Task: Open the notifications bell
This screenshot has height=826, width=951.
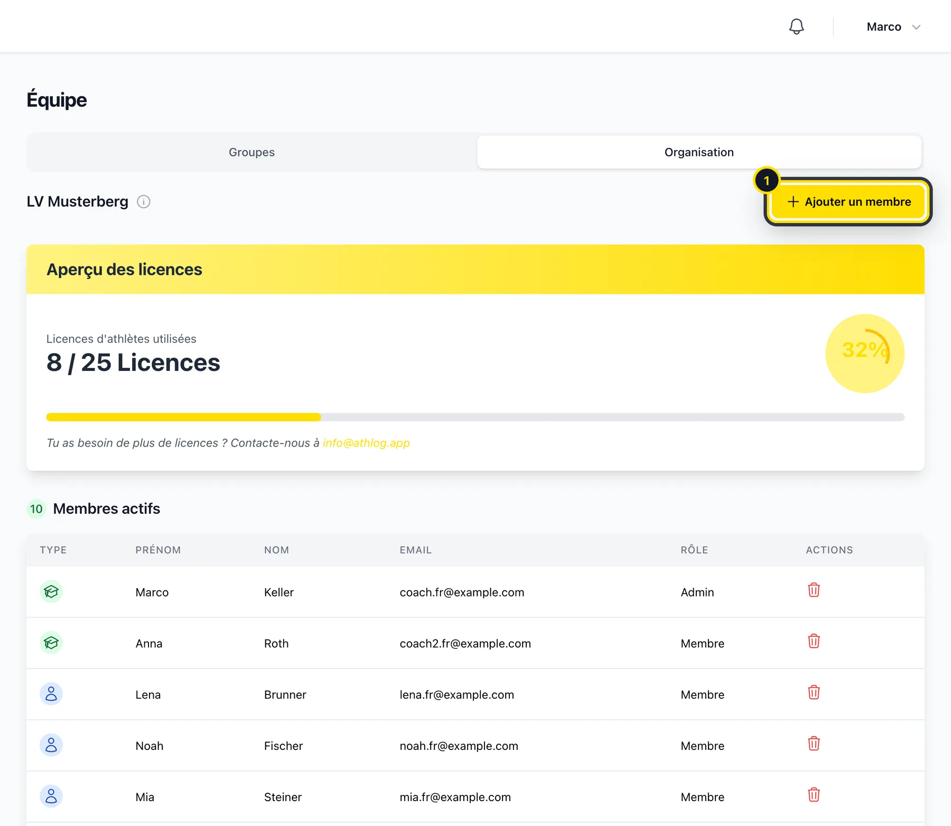Action: pos(796,26)
